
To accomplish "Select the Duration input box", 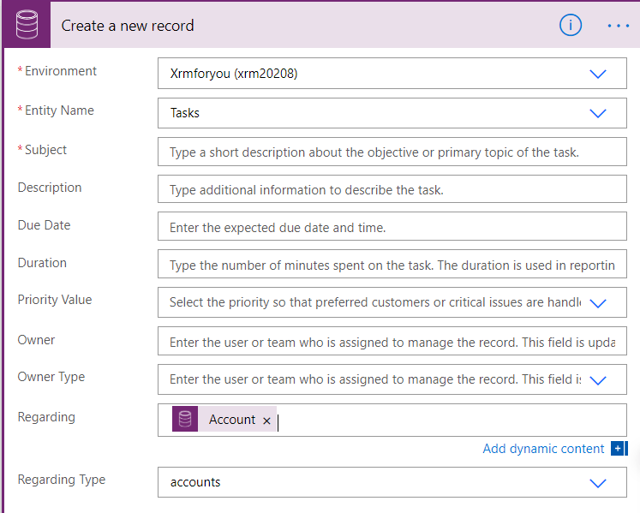I will coord(392,265).
